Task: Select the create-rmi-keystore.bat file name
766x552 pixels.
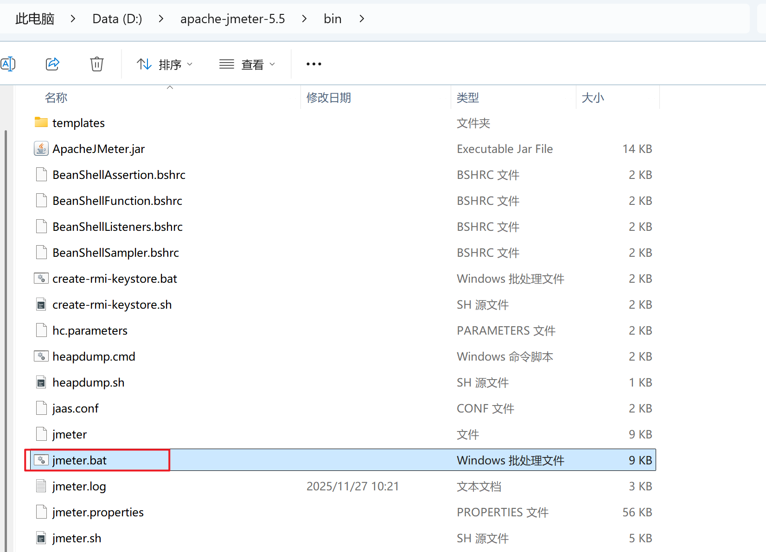Action: (115, 279)
